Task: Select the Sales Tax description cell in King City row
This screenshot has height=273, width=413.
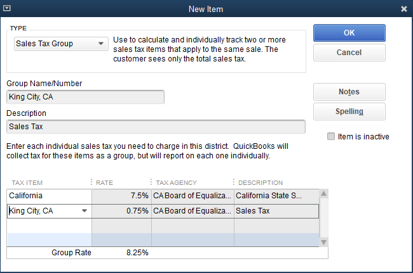Action: (x=276, y=211)
